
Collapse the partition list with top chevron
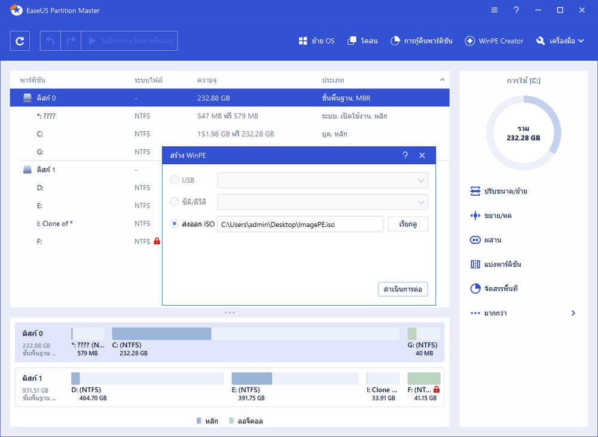(443, 80)
